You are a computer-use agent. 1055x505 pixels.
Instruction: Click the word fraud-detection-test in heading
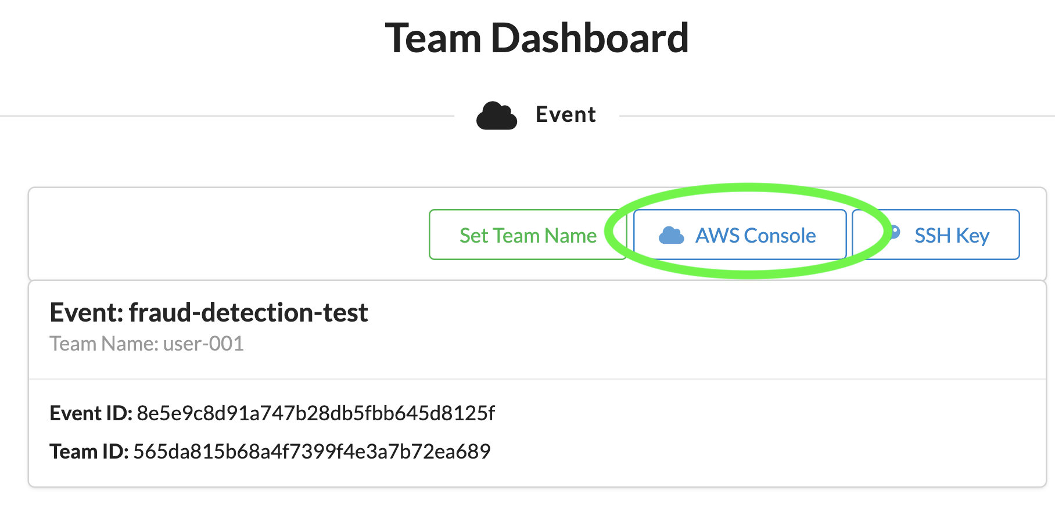248,312
